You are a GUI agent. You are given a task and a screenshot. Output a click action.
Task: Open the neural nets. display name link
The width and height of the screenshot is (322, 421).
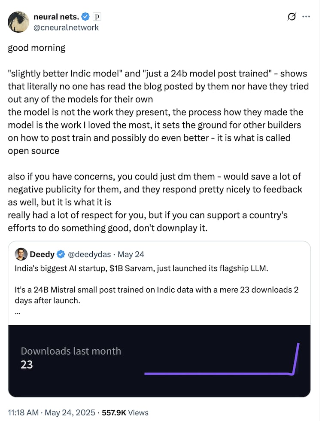57,17
